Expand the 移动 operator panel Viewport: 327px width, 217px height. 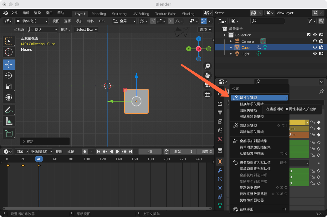(45, 142)
